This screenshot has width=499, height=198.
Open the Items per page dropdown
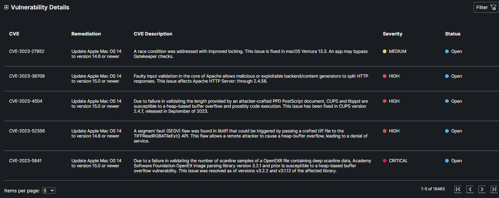click(49, 190)
